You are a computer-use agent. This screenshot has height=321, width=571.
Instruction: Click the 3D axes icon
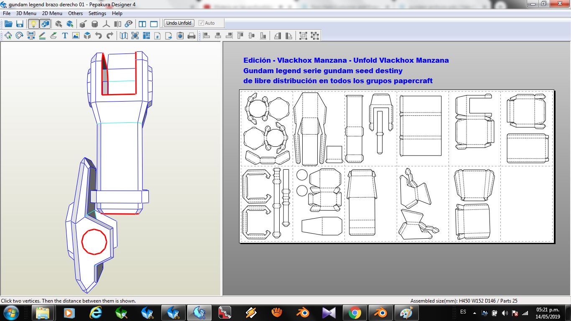106,23
